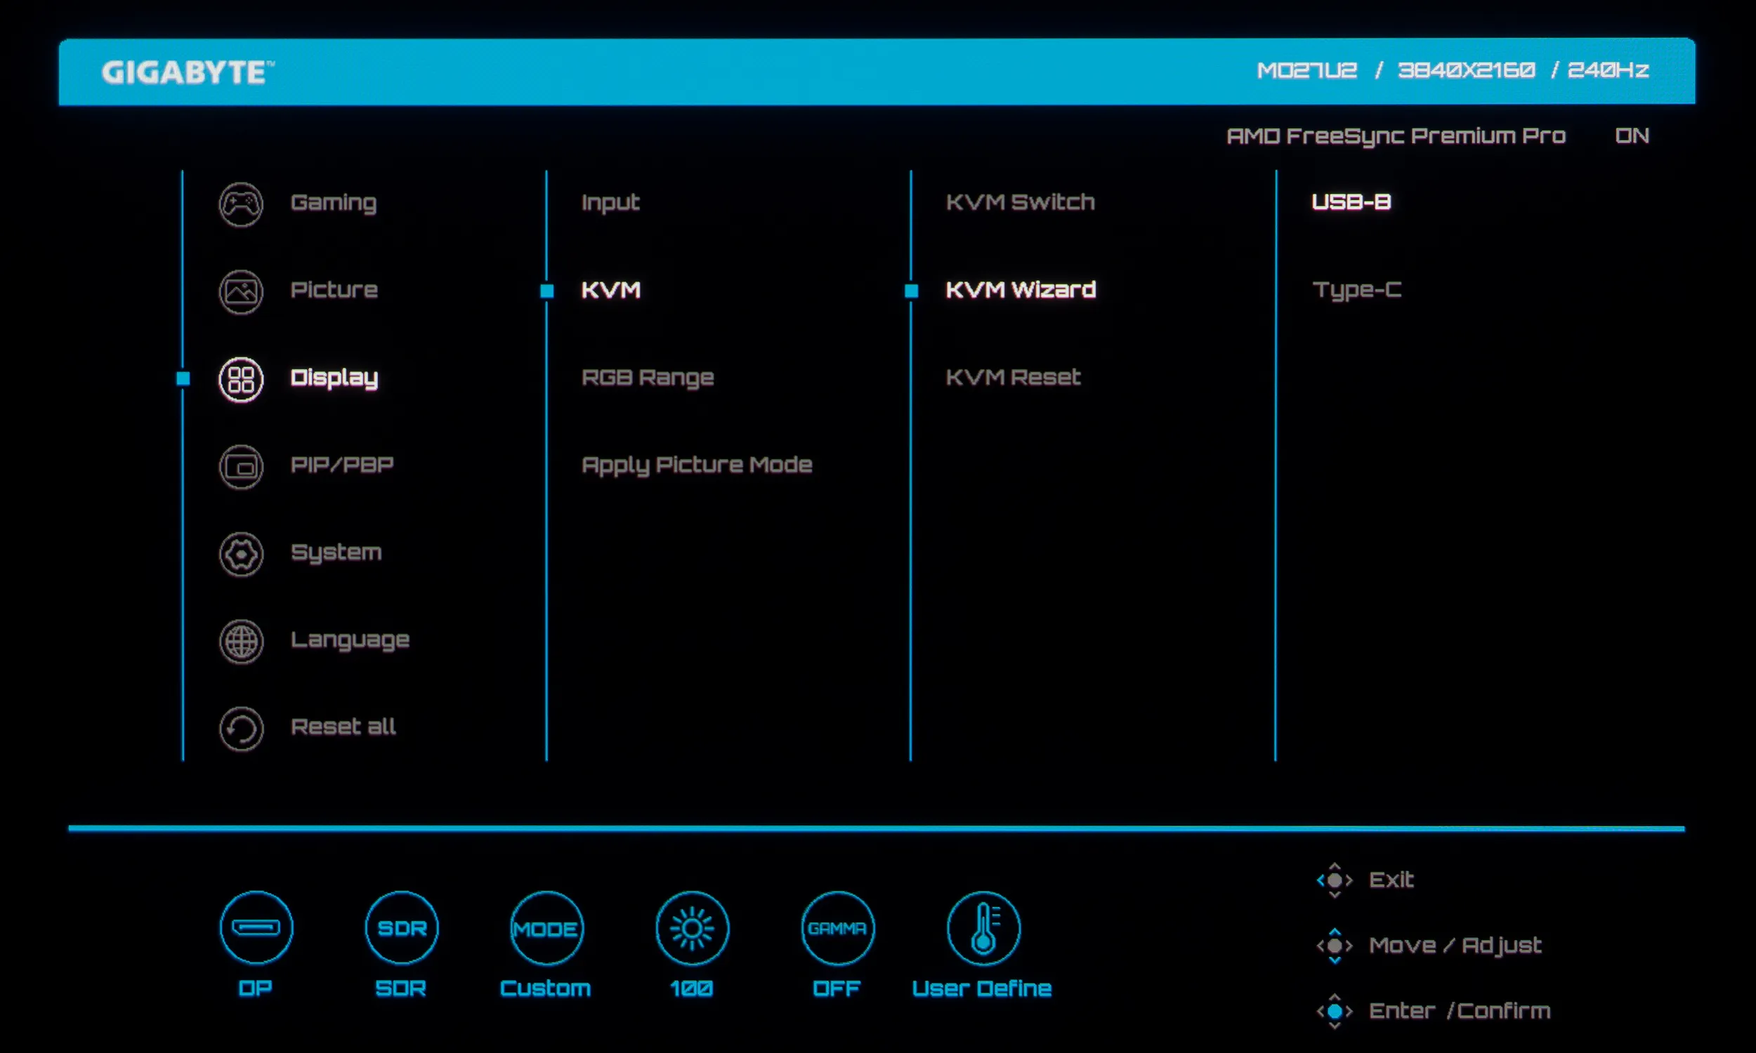Expand the Apply Picture Mode entry
Viewport: 1756px width, 1053px height.
(x=696, y=465)
